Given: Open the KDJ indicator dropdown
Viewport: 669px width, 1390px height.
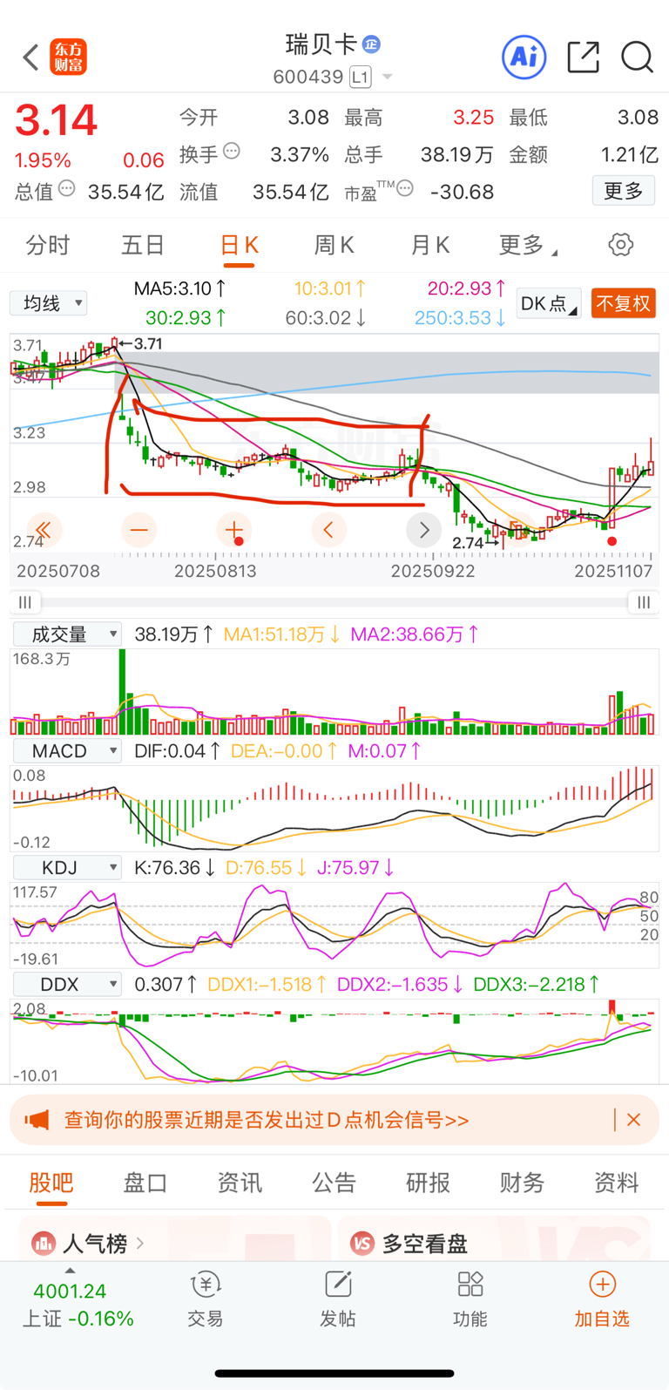Looking at the screenshot, I should (x=68, y=868).
